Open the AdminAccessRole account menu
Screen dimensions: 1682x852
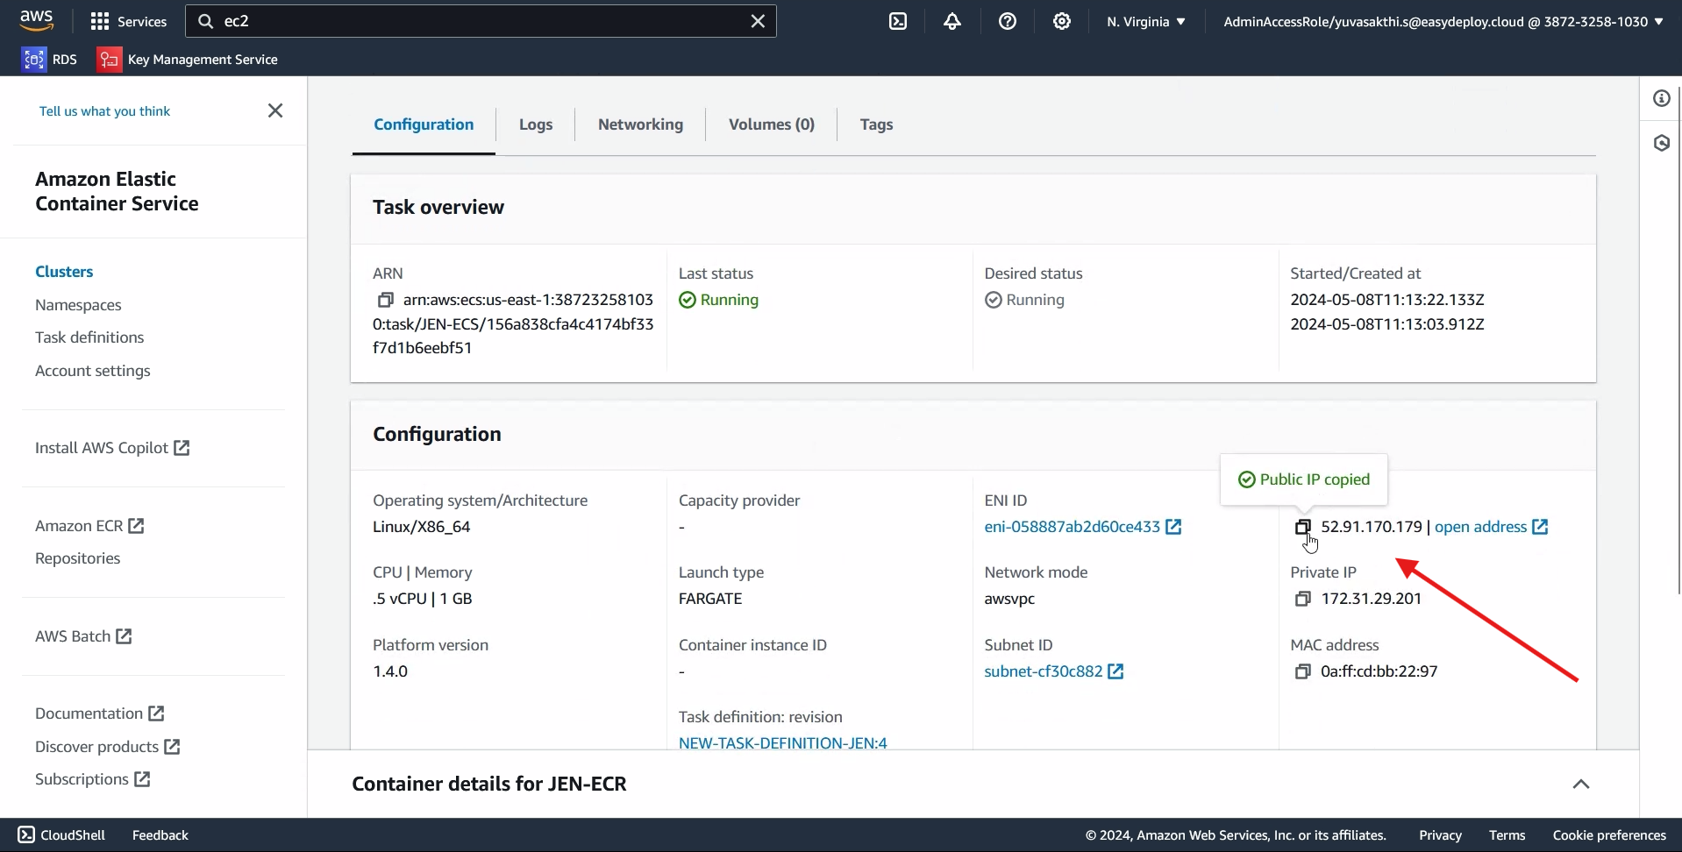(x=1443, y=21)
